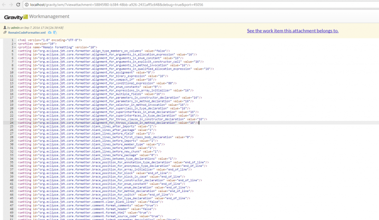Click line number 24 in the gutter
The image size is (379, 220).
click(x=12, y=122)
